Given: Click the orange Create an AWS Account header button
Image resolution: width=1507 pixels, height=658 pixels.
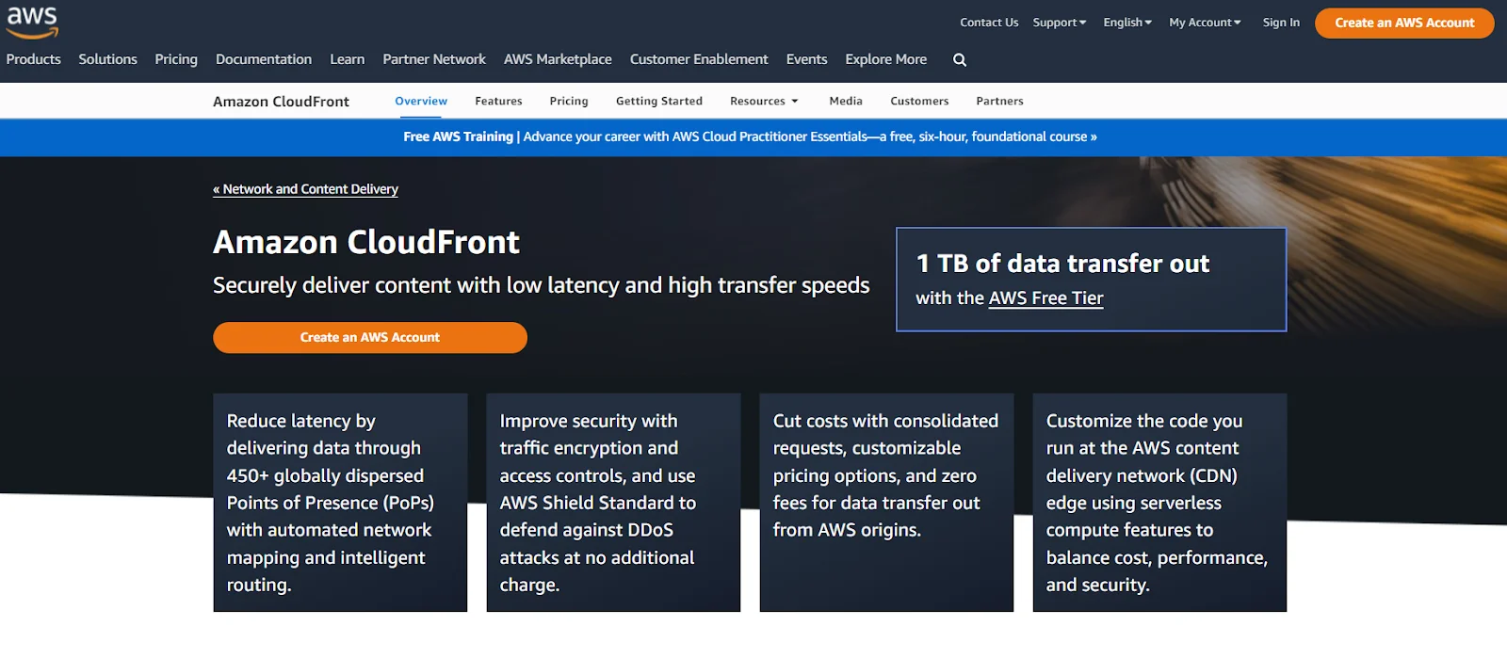Looking at the screenshot, I should click(1403, 23).
